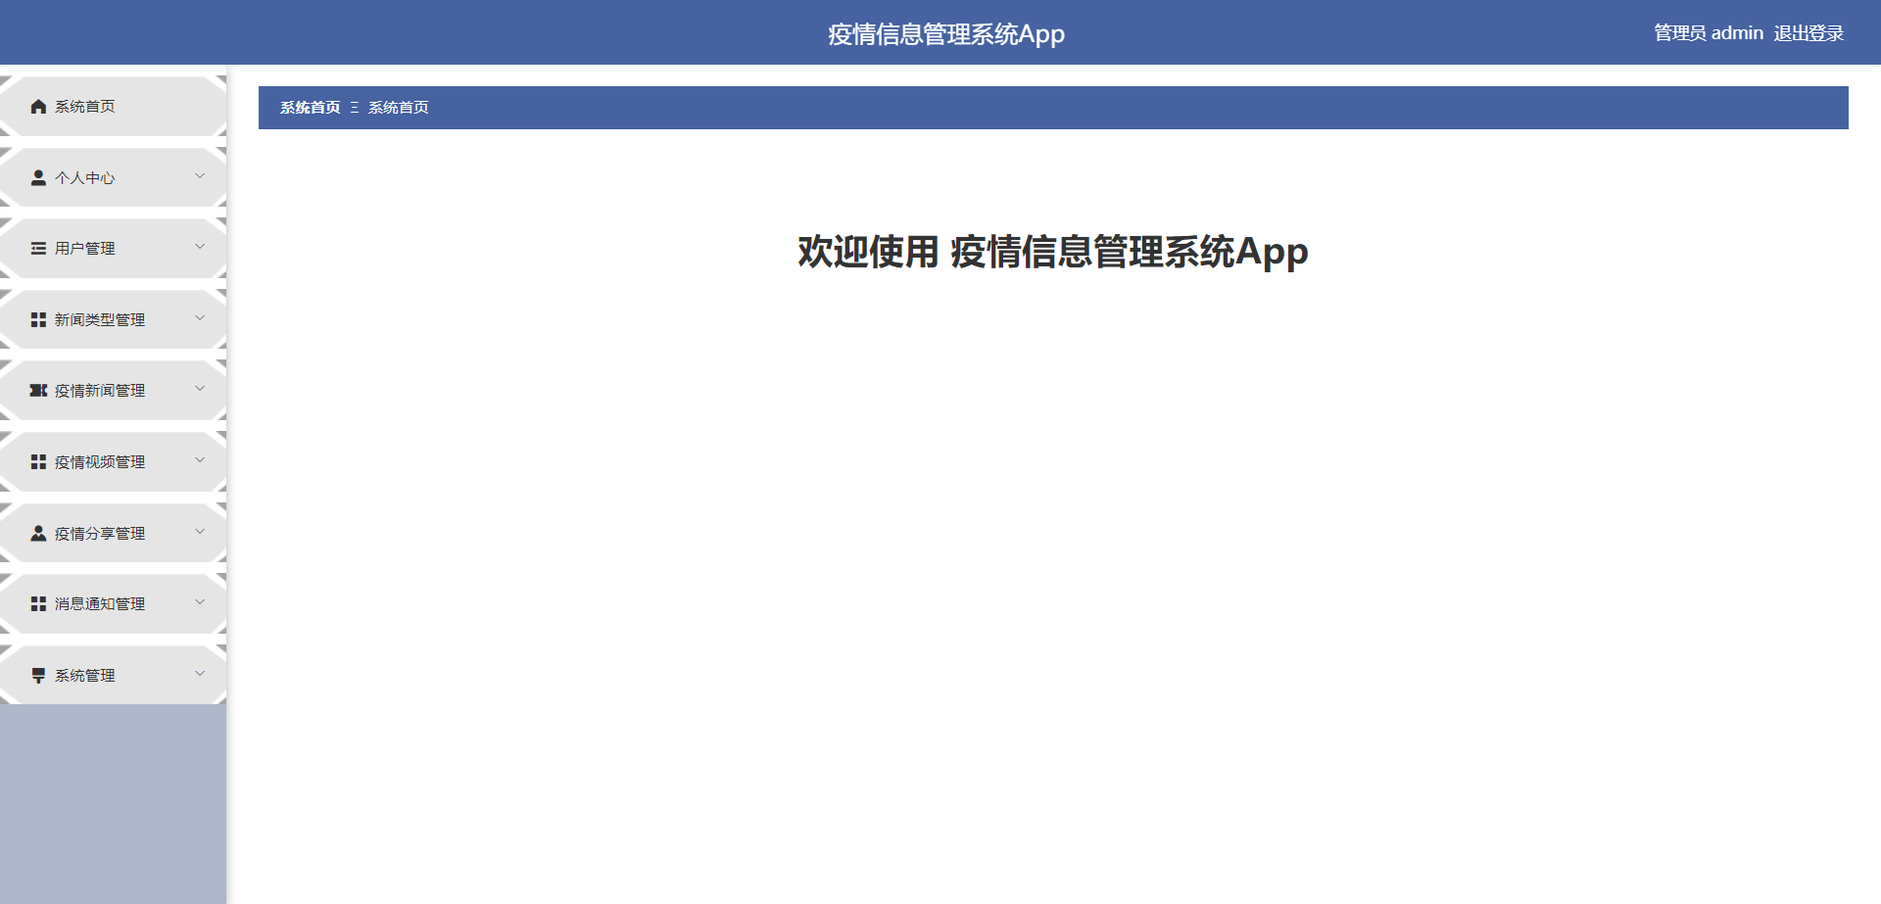This screenshot has width=1881, height=904.
Task: Collapse the 疫情分享管理 menu
Action: [200, 531]
